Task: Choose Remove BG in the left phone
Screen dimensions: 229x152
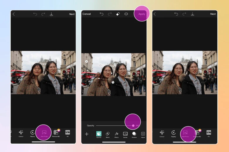Action: [x=56, y=133]
